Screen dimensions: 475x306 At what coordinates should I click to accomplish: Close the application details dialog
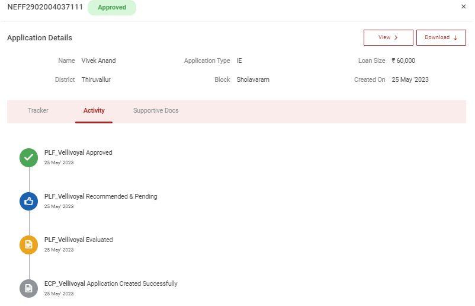click(463, 7)
